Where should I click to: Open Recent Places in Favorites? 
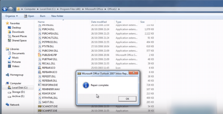[18, 36]
